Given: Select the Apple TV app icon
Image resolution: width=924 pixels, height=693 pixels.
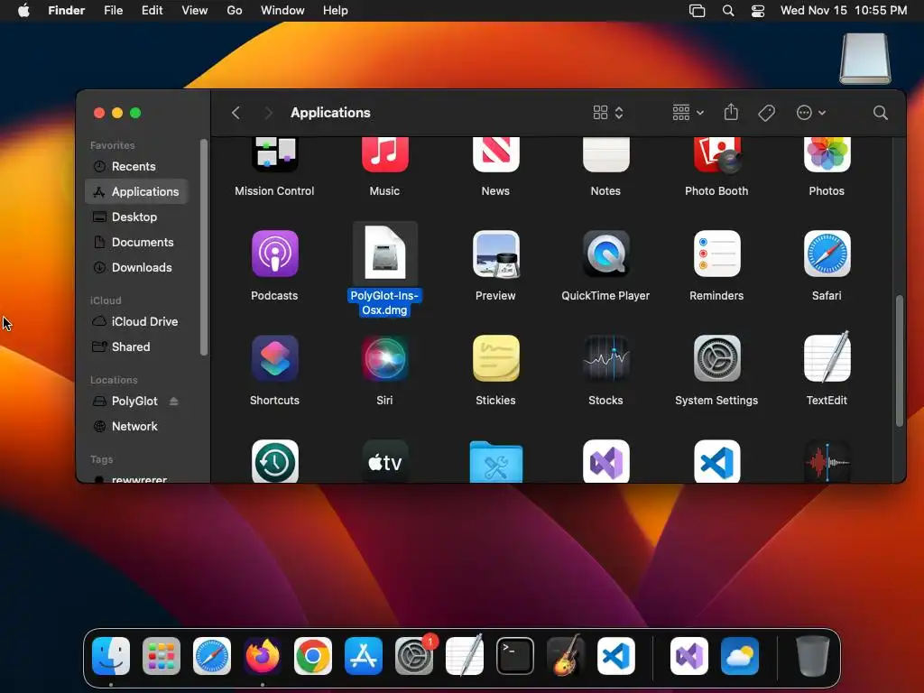Looking at the screenshot, I should click(384, 461).
